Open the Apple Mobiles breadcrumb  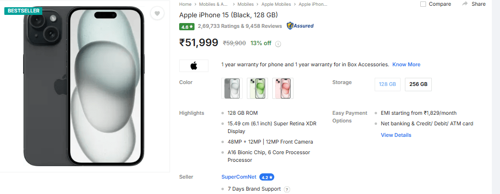276,4
